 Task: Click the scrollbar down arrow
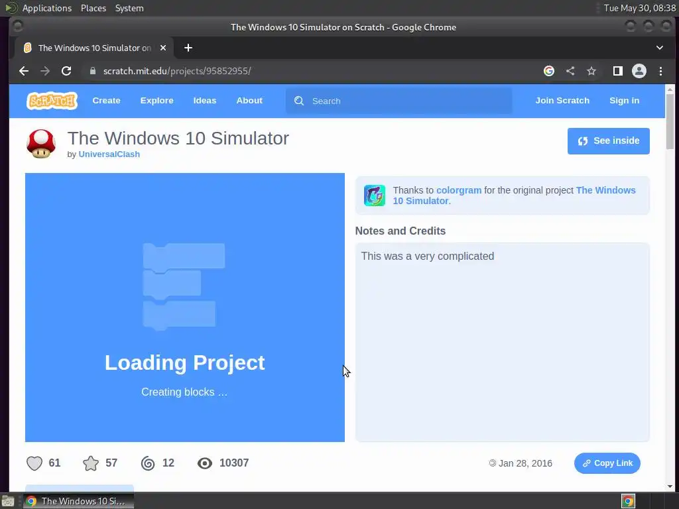point(670,486)
